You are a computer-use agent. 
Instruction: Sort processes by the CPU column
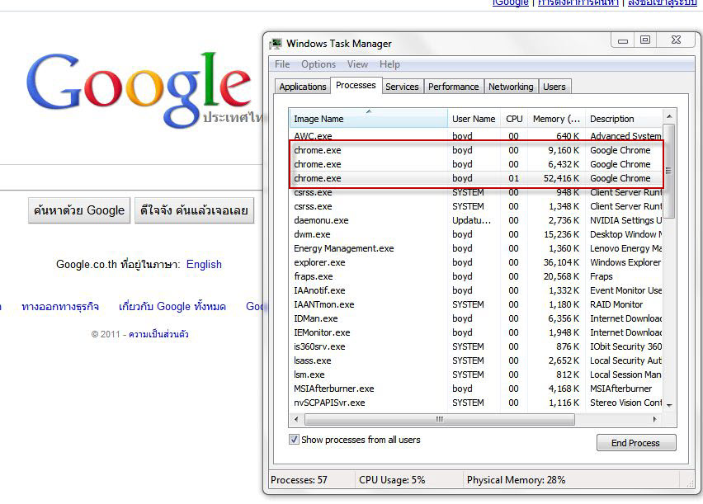tap(514, 119)
